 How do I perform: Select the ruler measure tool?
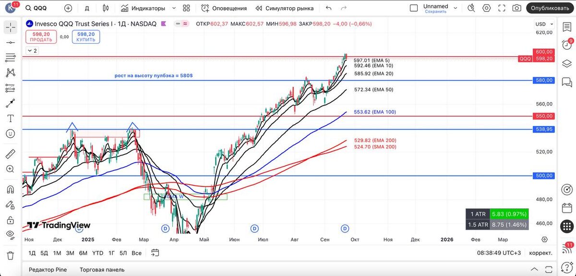pyautogui.click(x=10, y=154)
